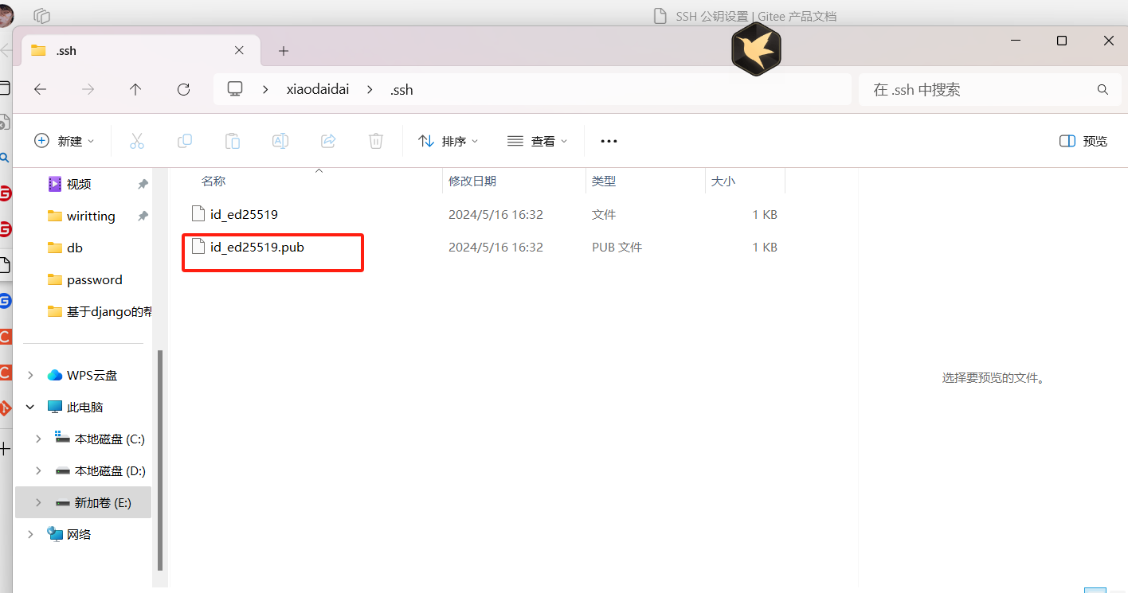Click xiaodaidai in the address path
The image size is (1128, 593).
point(318,90)
